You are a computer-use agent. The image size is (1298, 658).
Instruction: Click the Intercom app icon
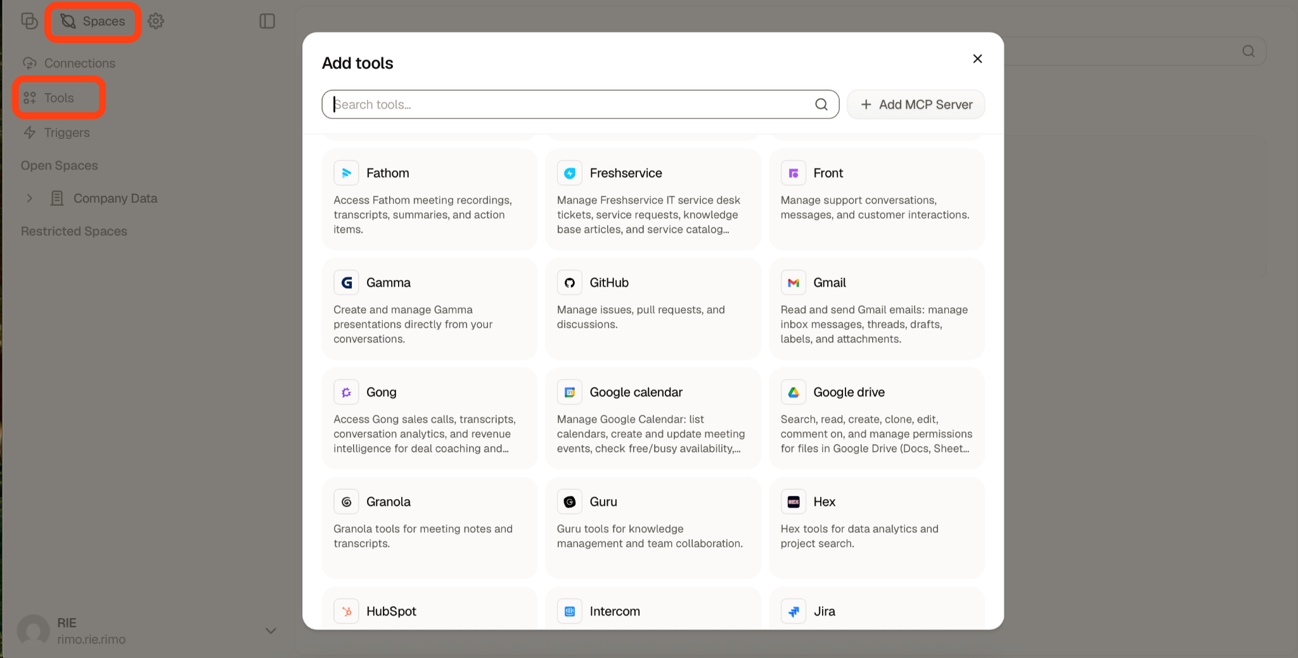pos(570,611)
